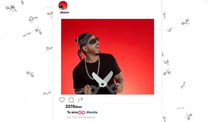Like the post with the heart icon
Viewport: 216px width, 122px height.
pos(62,100)
